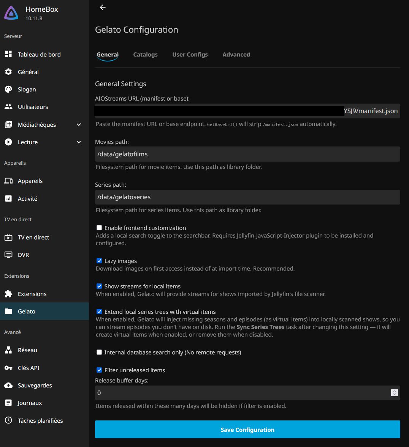Viewport: 409px width, 447px height.
Task: Uncheck the Lazy images option
Action: (99, 261)
